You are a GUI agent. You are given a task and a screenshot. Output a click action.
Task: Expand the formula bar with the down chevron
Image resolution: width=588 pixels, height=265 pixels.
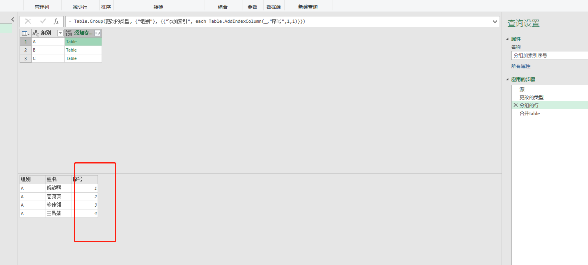point(495,22)
